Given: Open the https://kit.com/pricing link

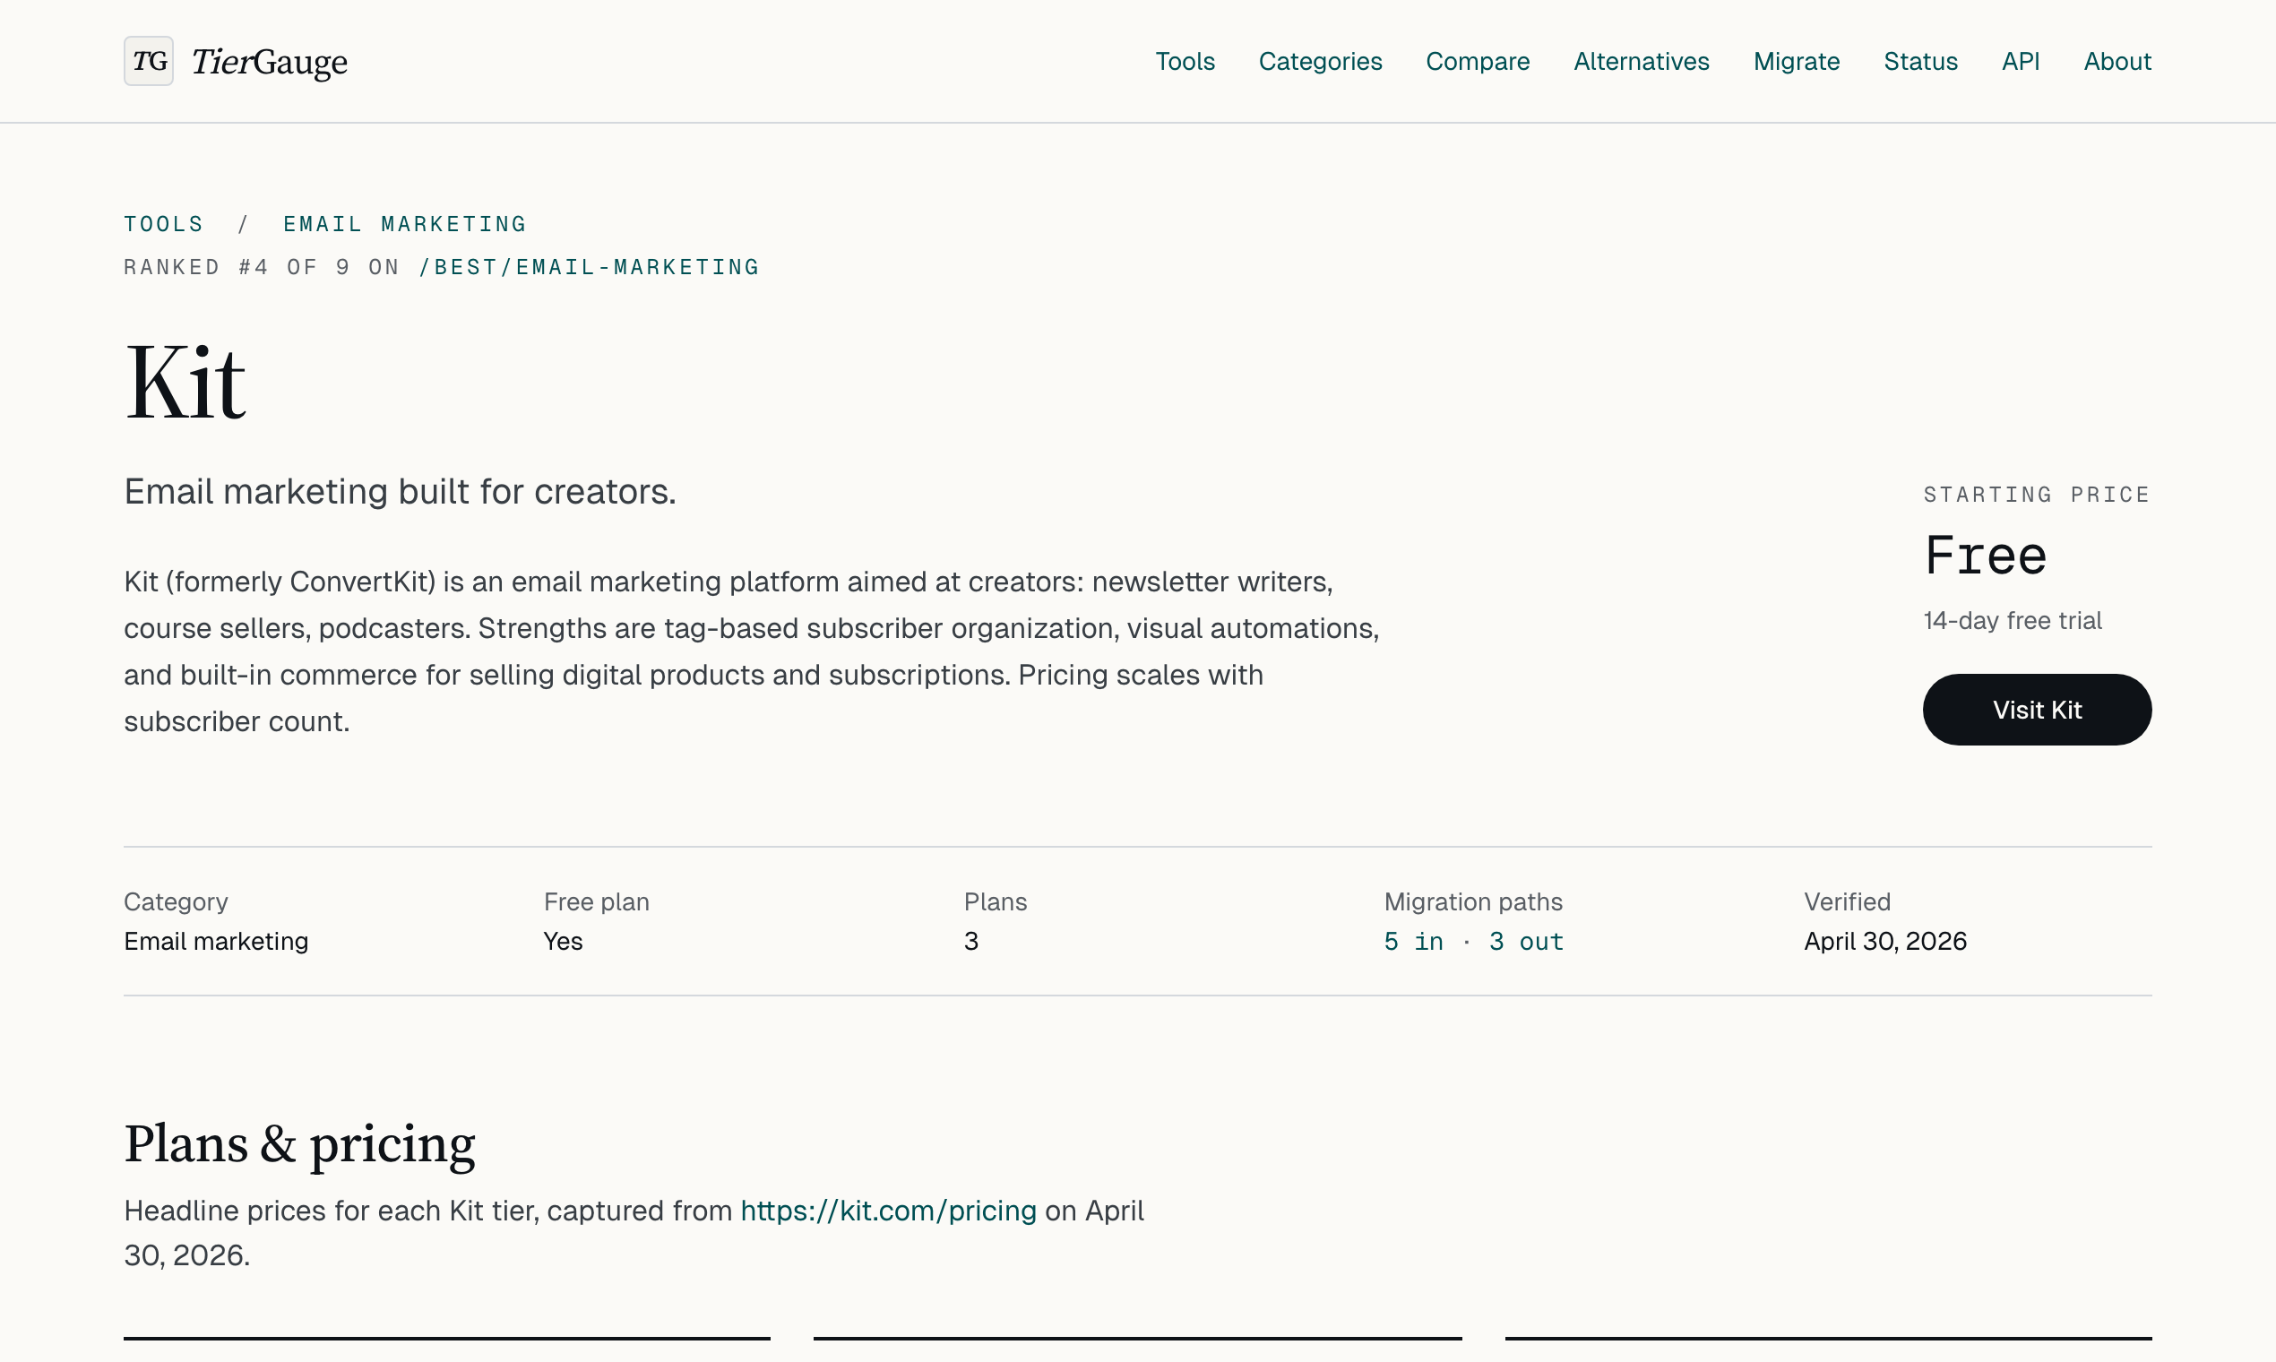Looking at the screenshot, I should coord(888,1211).
